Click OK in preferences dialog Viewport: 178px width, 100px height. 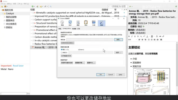point(101,75)
